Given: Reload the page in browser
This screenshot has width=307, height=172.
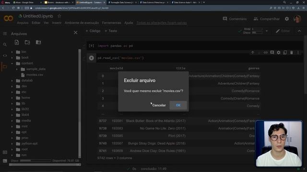Looking at the screenshot, I should tap(13, 8).
